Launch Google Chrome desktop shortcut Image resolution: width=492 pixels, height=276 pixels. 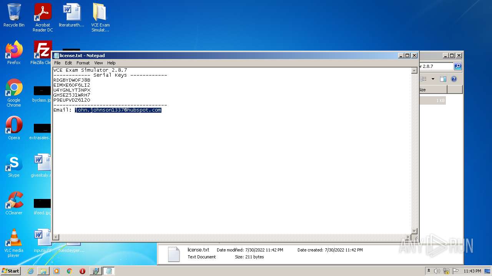pyautogui.click(x=14, y=93)
